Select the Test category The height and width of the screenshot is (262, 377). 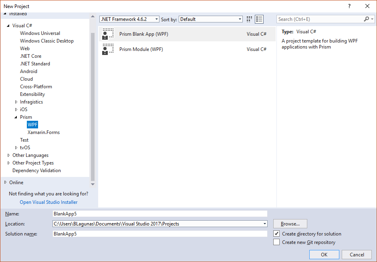click(24, 140)
